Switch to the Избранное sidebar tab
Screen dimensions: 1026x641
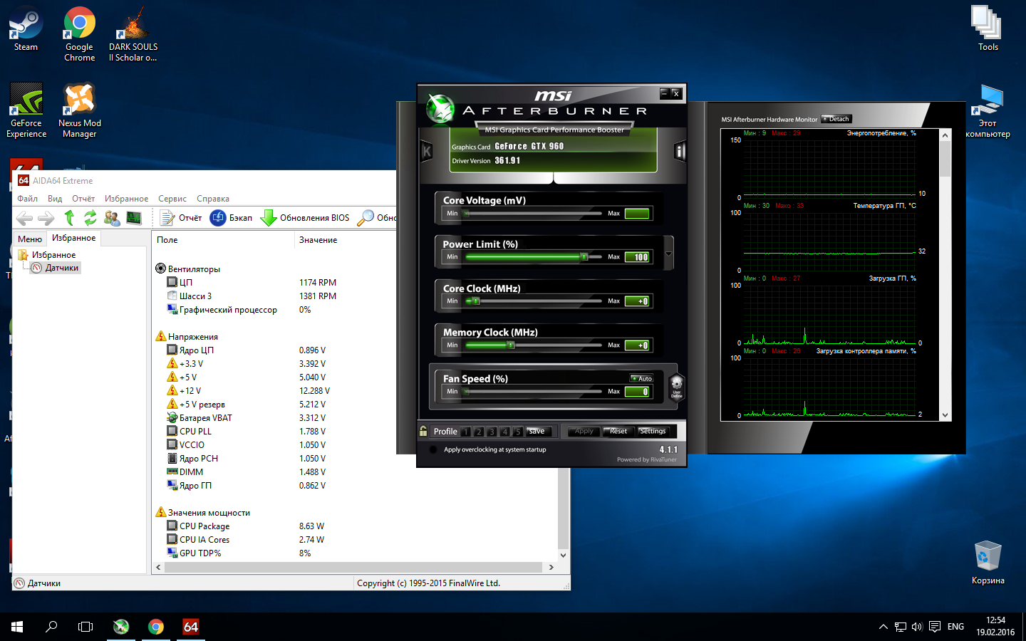73,238
